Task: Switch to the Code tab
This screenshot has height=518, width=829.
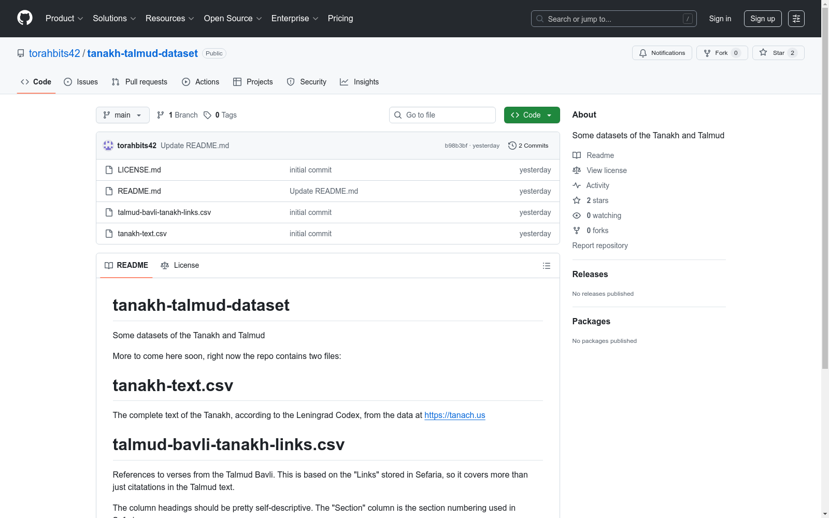Action: click(x=36, y=82)
